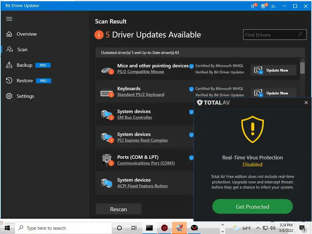Image resolution: width=312 pixels, height=234 pixels.
Task: Click the keyboard device icon
Action: click(107, 93)
